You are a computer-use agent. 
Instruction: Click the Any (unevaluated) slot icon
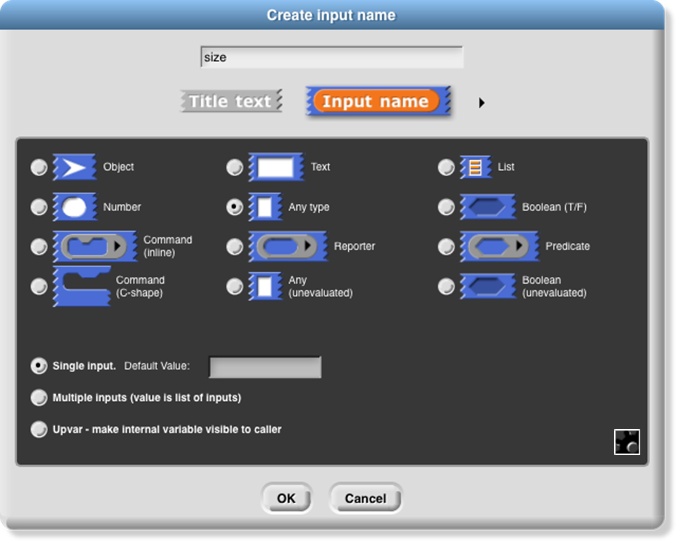point(265,286)
